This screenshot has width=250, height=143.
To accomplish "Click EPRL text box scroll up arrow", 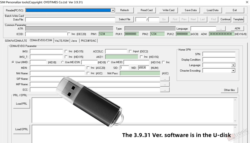I will click(235, 127).
